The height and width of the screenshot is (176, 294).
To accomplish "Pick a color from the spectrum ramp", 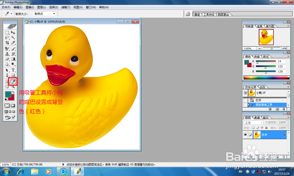I will tap(266, 78).
